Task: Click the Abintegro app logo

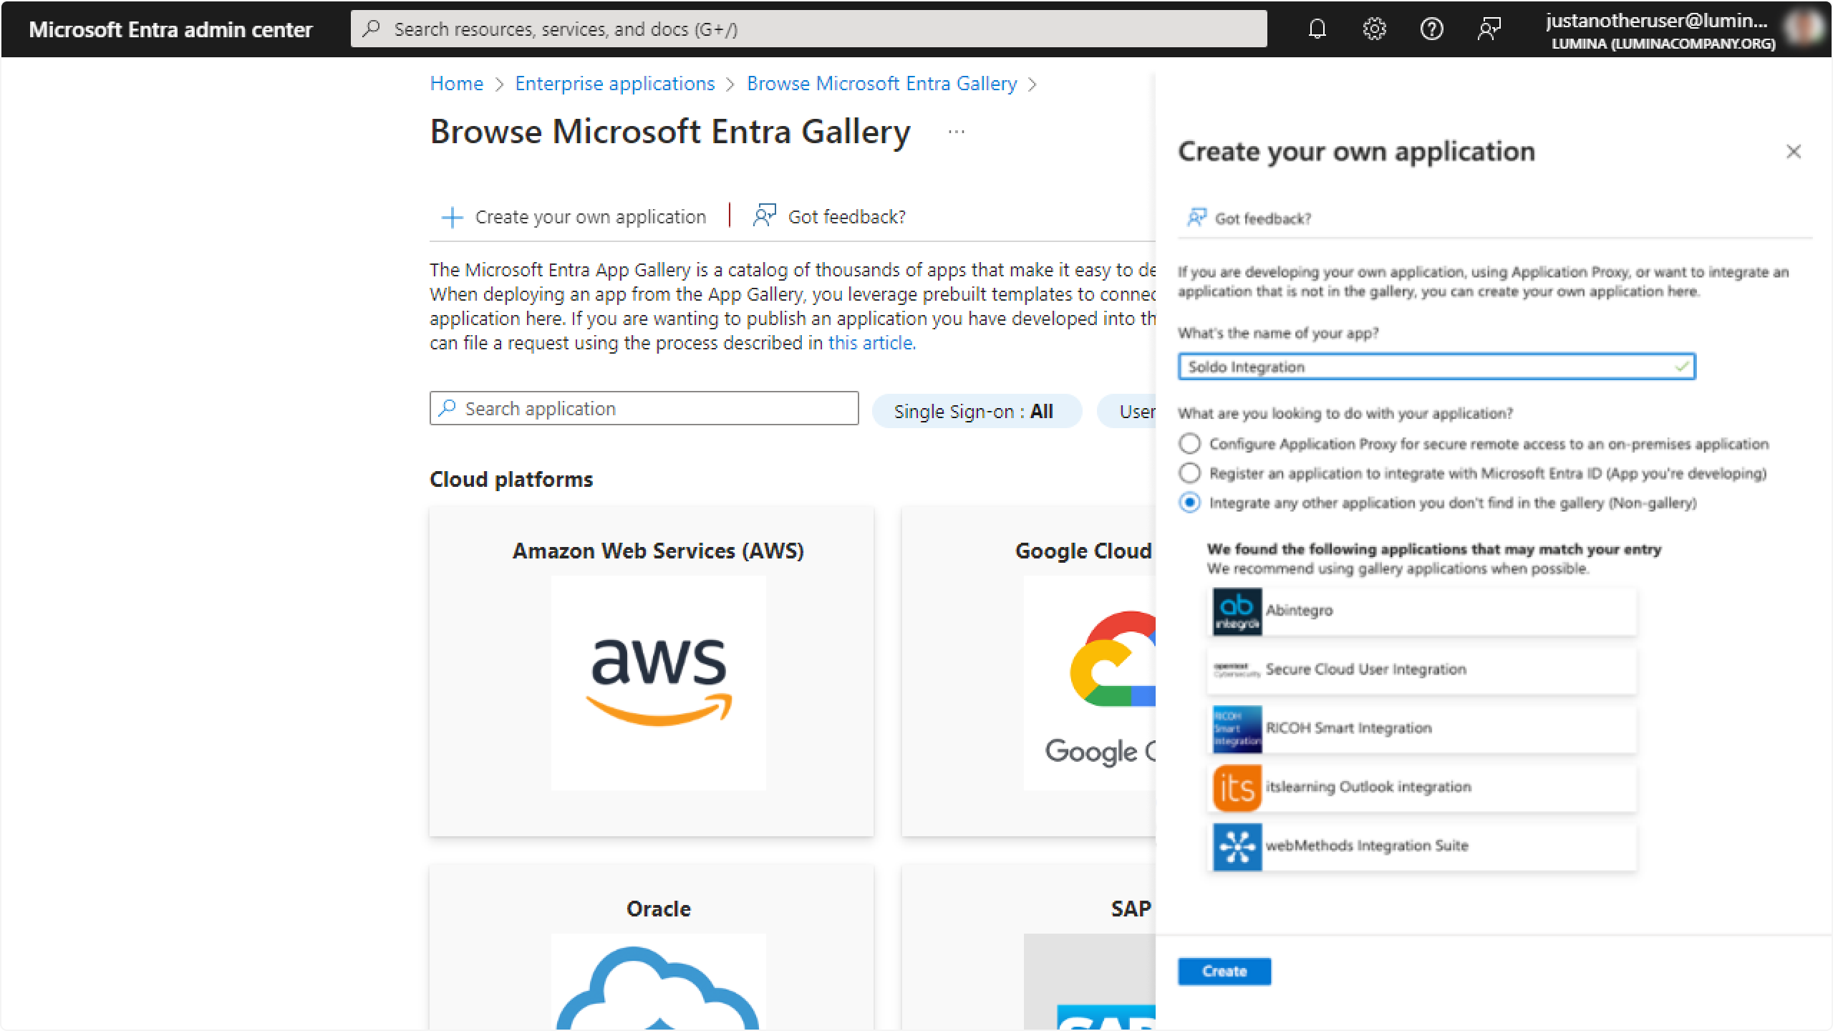Action: point(1237,611)
